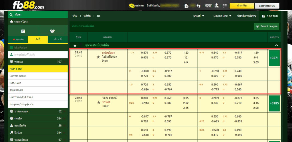Click the Select League button
The image size is (292, 142).
coord(267,26)
